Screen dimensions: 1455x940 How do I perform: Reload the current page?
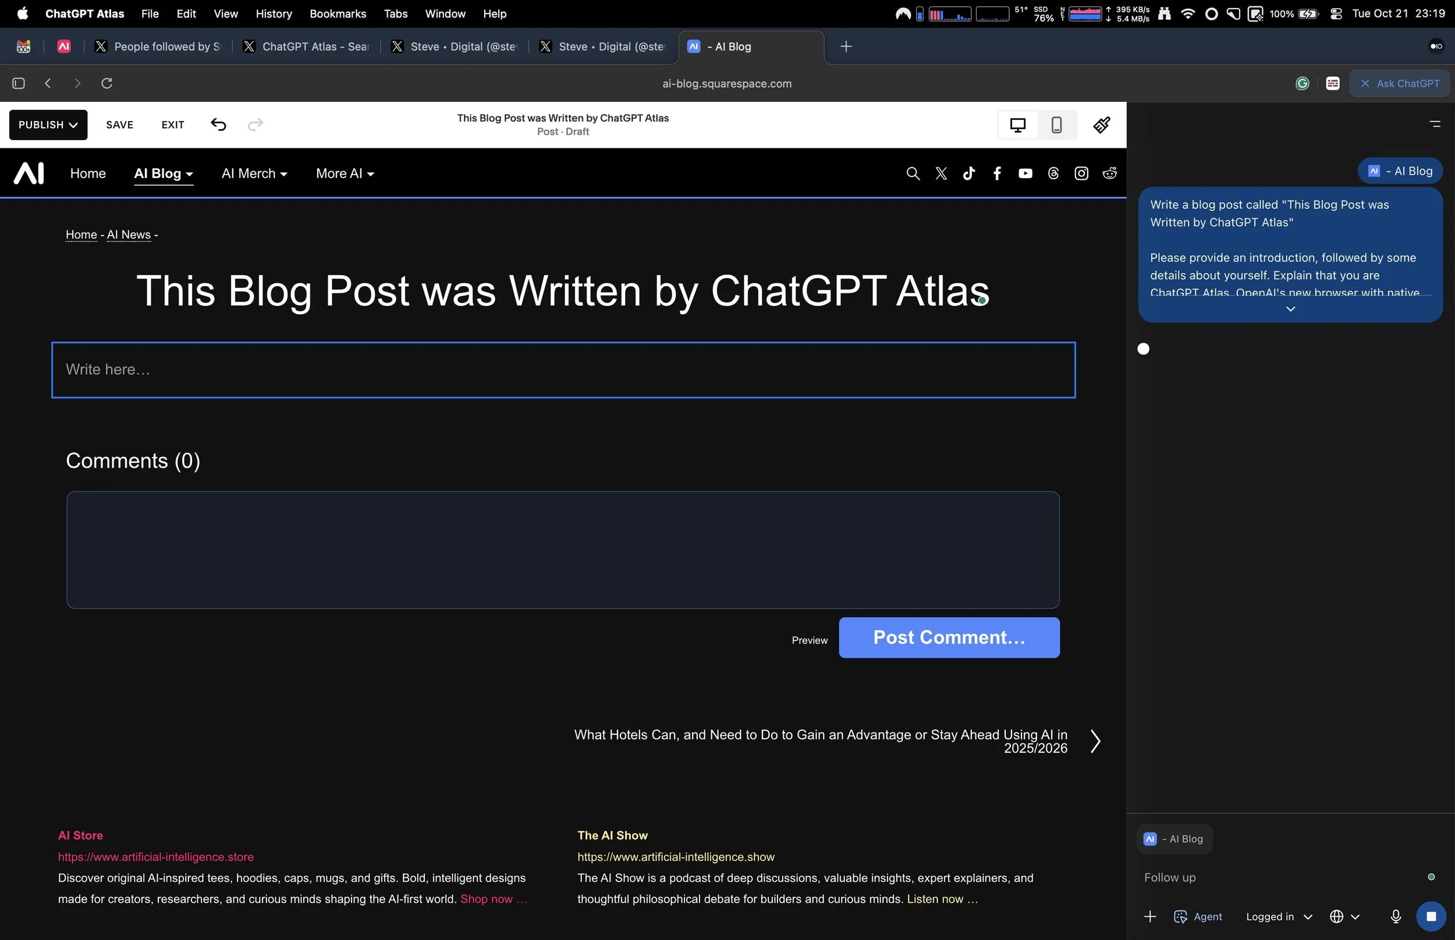[x=107, y=83]
